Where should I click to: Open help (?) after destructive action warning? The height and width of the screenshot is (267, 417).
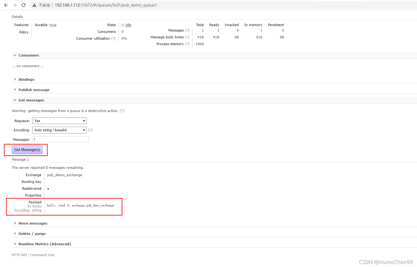click(x=122, y=111)
